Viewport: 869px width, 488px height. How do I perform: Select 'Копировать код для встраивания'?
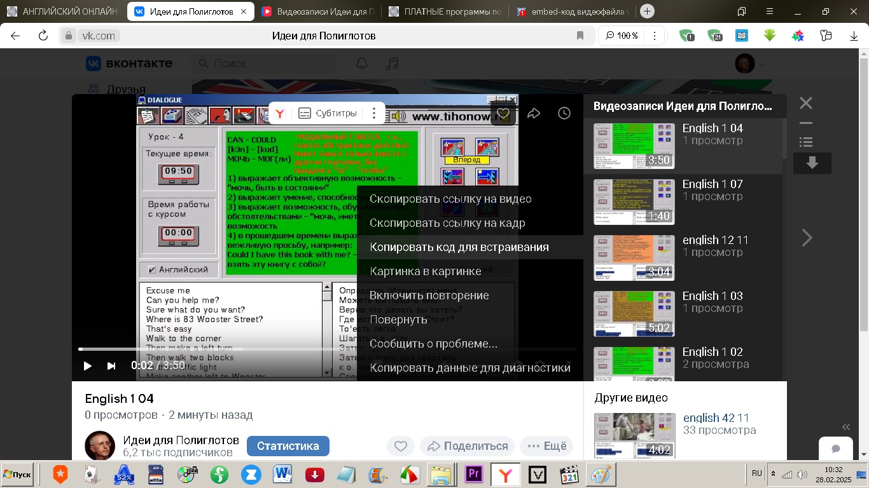coord(459,247)
